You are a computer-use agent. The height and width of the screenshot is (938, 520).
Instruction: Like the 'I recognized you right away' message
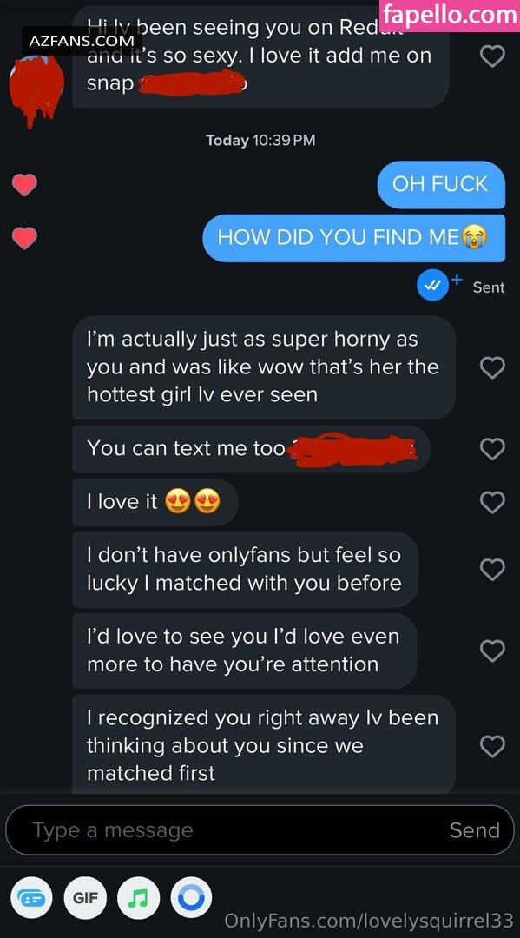[492, 745]
